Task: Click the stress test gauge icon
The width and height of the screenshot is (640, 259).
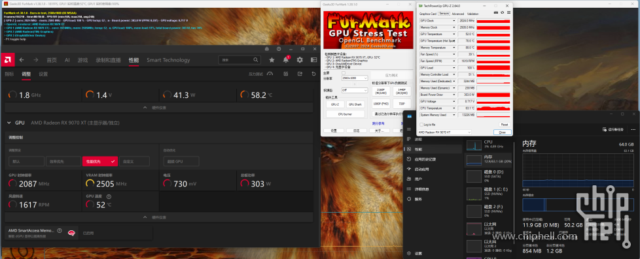Action: 270,74
